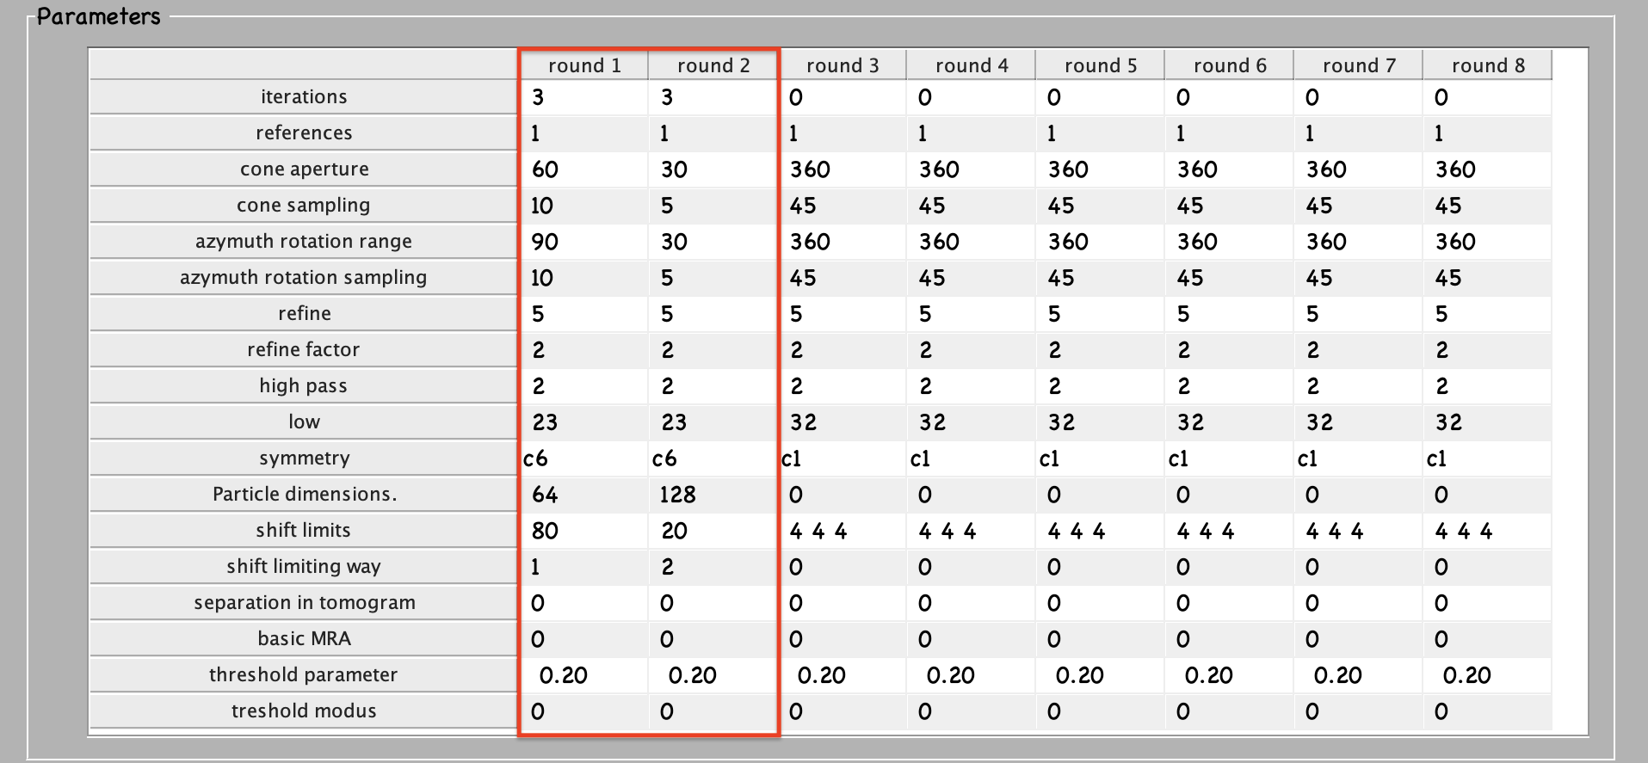Screen dimensions: 1648x763
Task: Edit refine cell for round 6
Action: [1230, 314]
